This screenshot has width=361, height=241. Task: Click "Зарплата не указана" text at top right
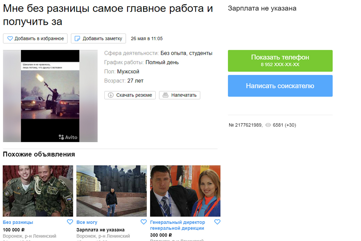coord(262,8)
